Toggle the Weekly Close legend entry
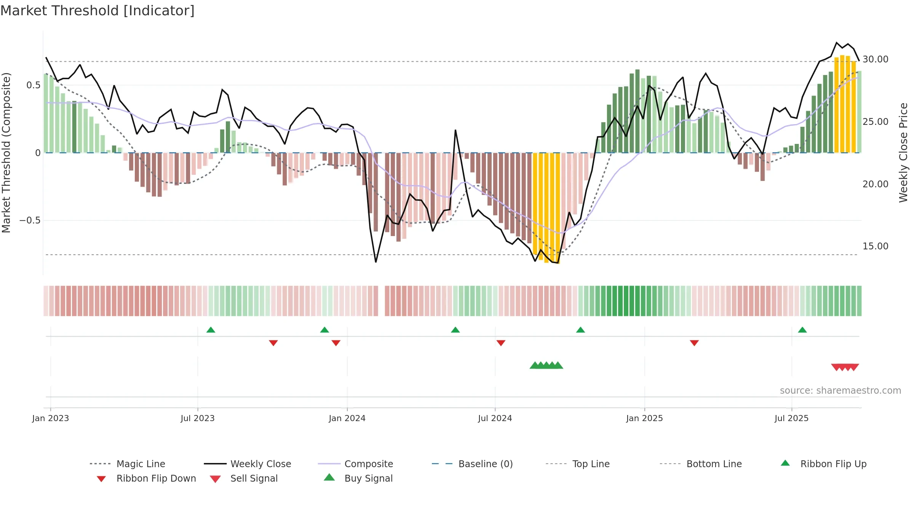Viewport: 914px width, 514px height. [247, 464]
